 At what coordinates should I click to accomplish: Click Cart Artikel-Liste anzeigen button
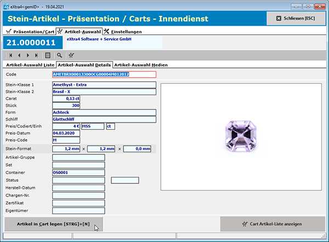(271, 224)
